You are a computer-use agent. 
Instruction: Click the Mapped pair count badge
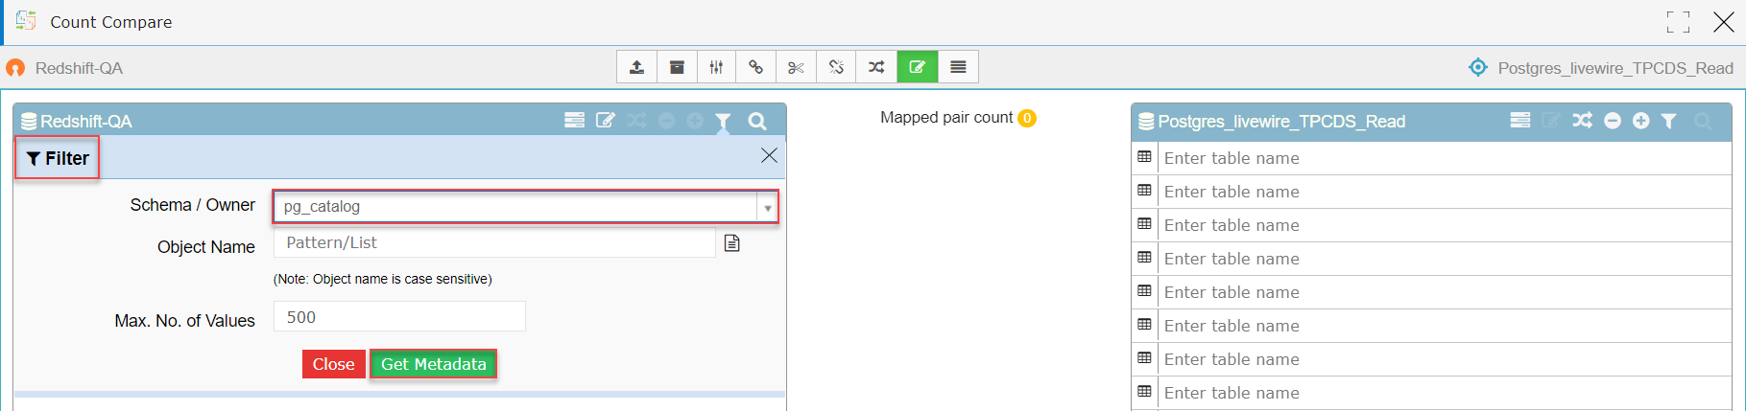(x=1027, y=118)
